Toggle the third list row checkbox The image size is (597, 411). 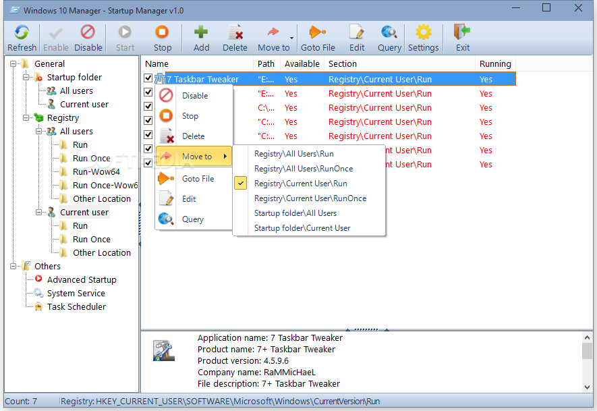tap(148, 106)
